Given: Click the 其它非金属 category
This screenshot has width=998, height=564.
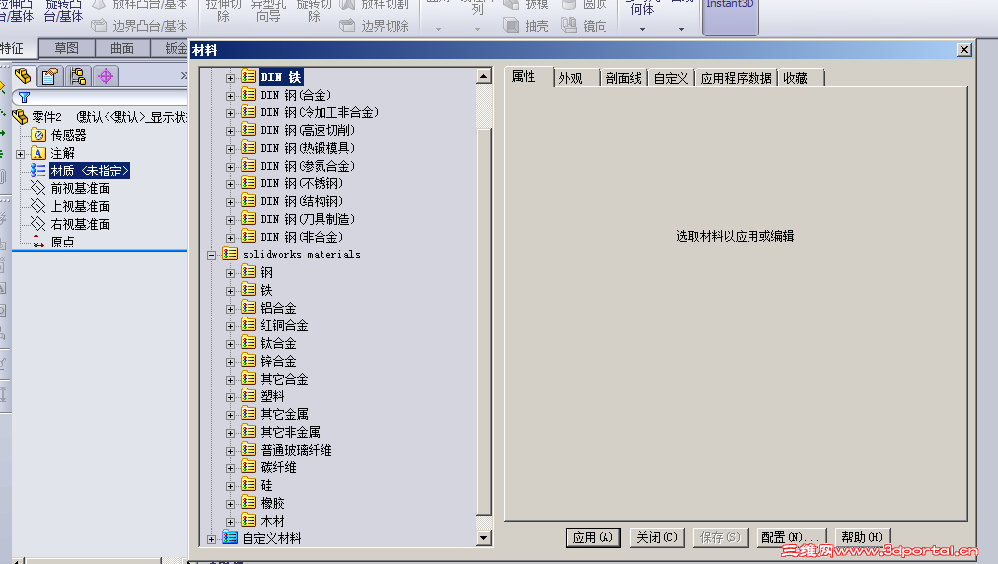Looking at the screenshot, I should [x=290, y=432].
